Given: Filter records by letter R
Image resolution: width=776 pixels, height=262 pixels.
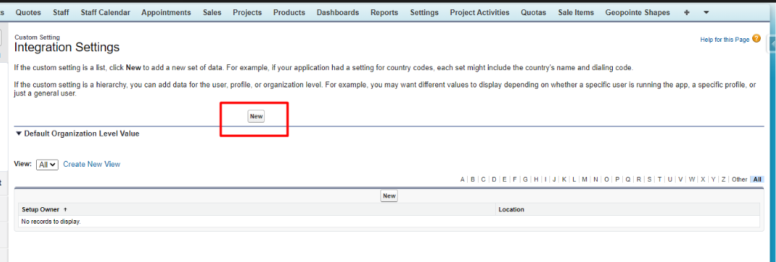Looking at the screenshot, I should pos(638,179).
